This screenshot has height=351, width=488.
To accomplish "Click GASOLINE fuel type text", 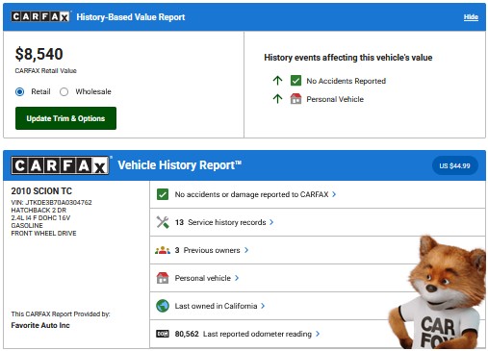I will 27,226.
